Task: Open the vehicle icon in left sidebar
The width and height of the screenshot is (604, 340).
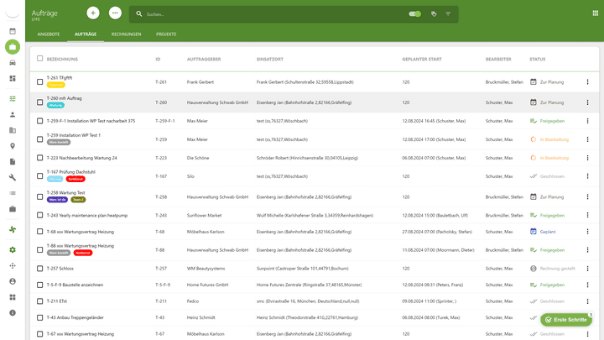Action: (13, 63)
